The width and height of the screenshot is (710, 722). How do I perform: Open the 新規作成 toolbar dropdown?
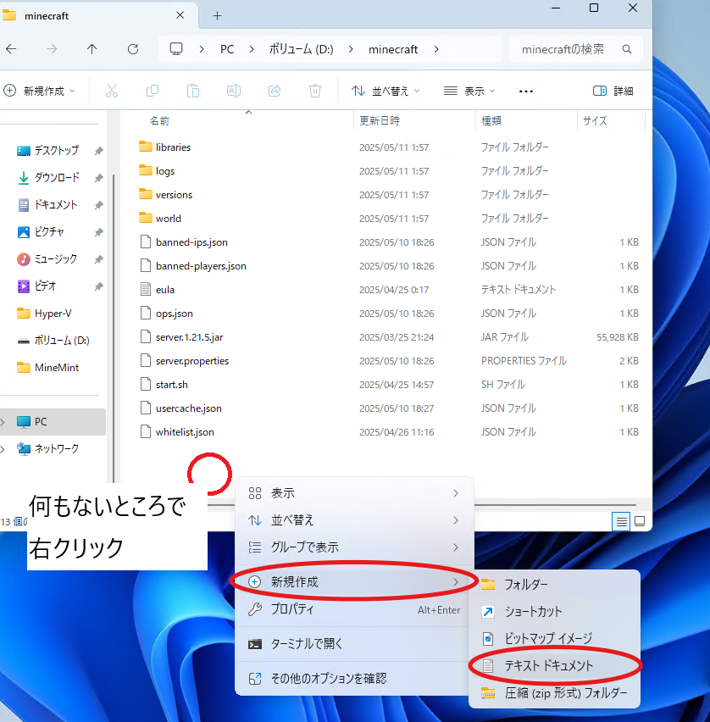pos(39,92)
